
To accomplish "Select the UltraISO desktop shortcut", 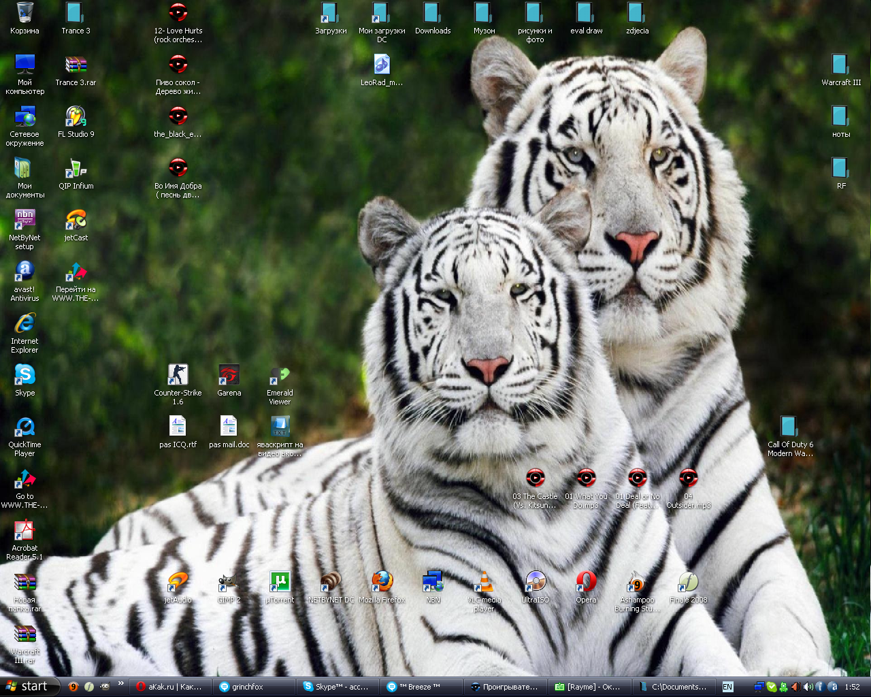I will click(535, 582).
